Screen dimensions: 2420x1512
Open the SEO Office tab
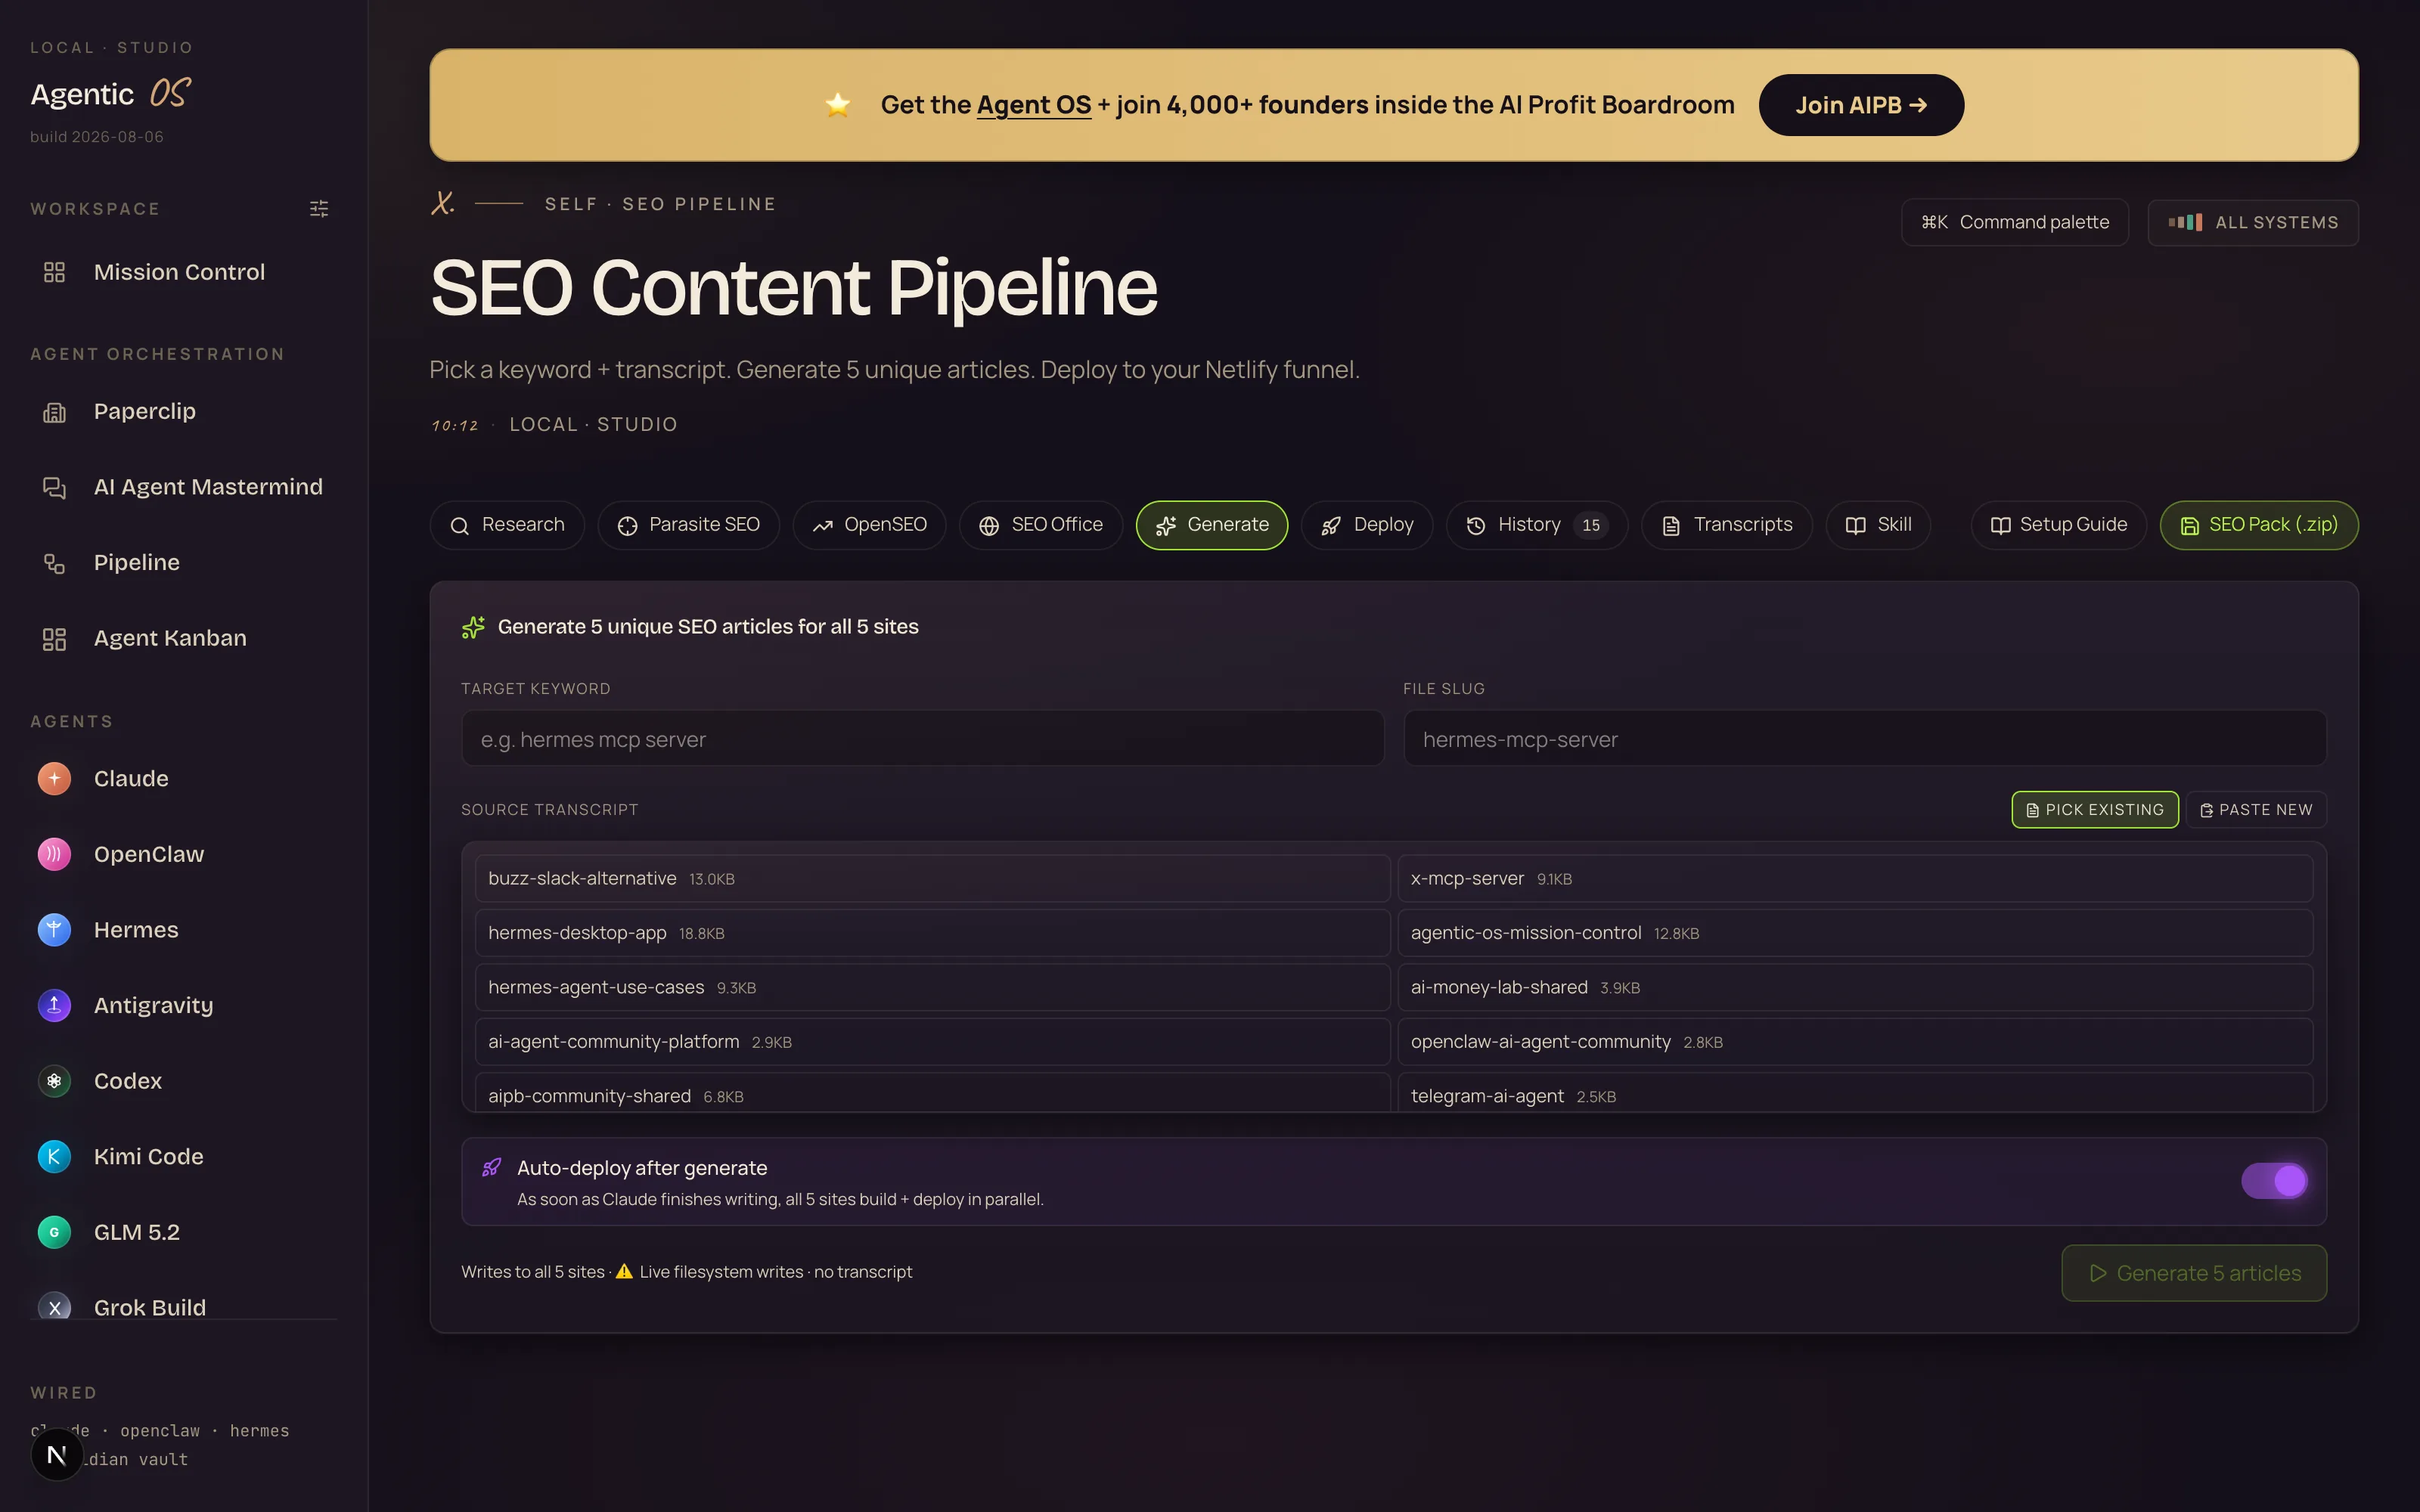click(1041, 525)
